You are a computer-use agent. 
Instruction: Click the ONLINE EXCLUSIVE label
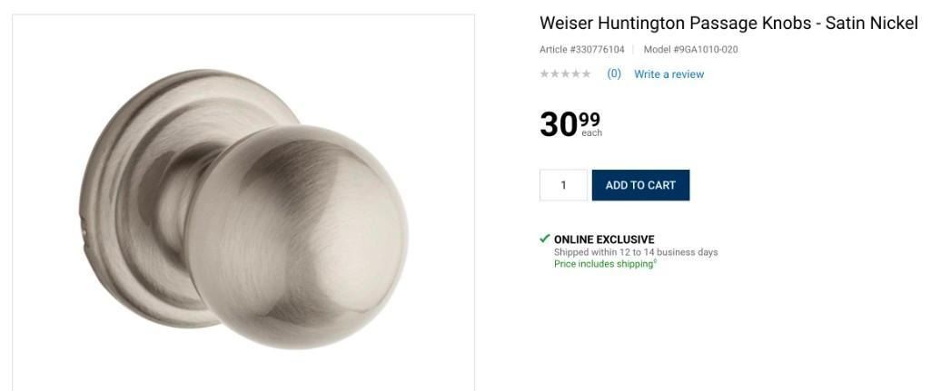pyautogui.click(x=604, y=239)
